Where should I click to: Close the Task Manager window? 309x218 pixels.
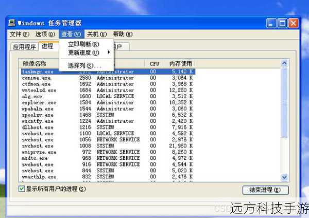[x=294, y=24]
